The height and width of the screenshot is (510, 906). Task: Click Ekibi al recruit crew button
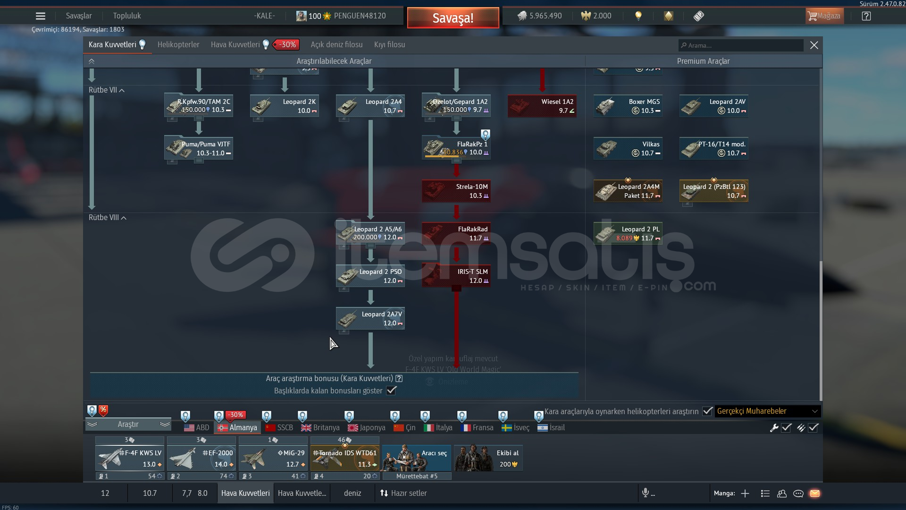click(488, 458)
